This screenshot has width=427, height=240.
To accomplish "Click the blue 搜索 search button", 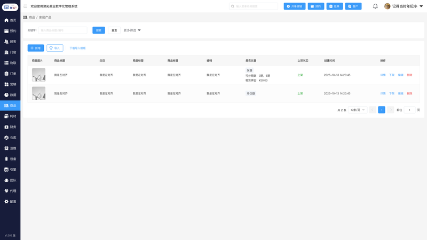I will (99, 30).
